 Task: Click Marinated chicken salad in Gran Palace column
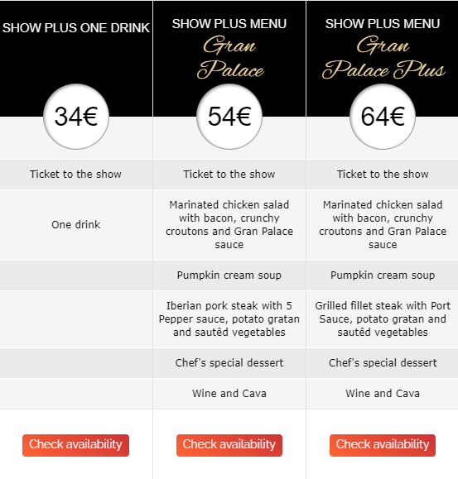coord(229,224)
